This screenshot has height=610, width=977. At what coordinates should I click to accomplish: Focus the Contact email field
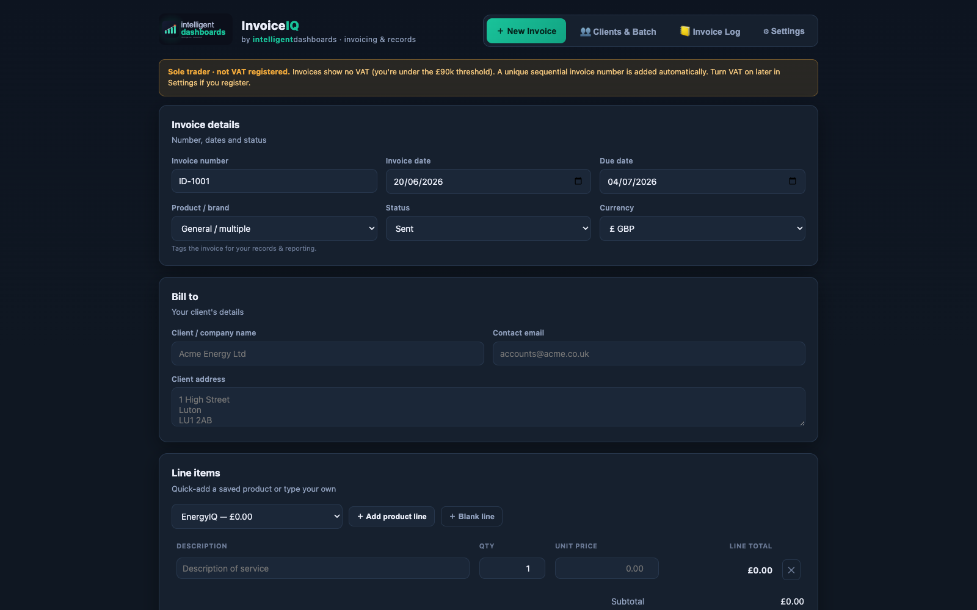(x=648, y=354)
